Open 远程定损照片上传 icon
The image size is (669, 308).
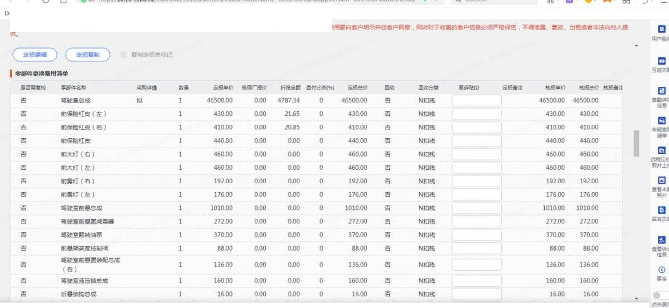point(662,150)
